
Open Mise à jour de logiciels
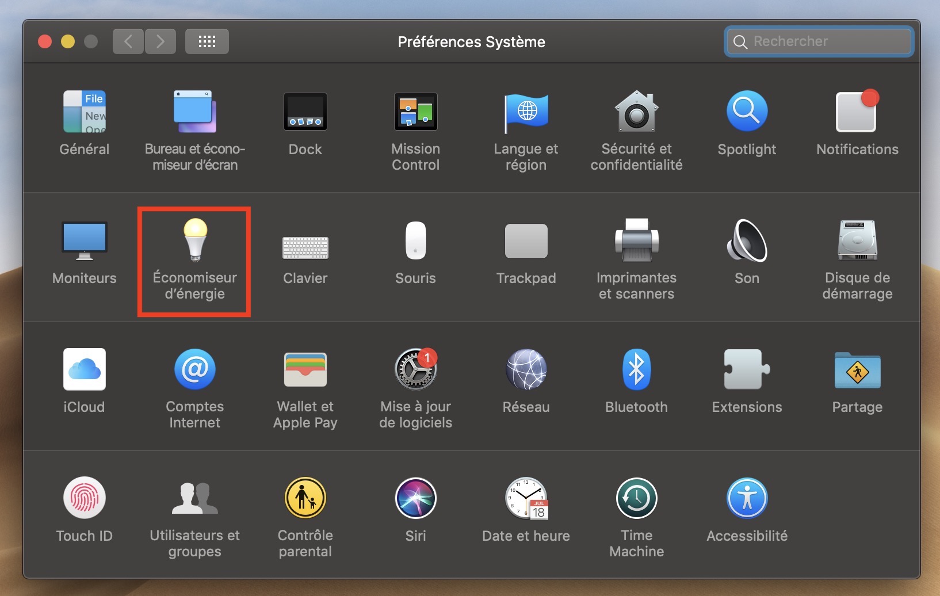coord(415,370)
